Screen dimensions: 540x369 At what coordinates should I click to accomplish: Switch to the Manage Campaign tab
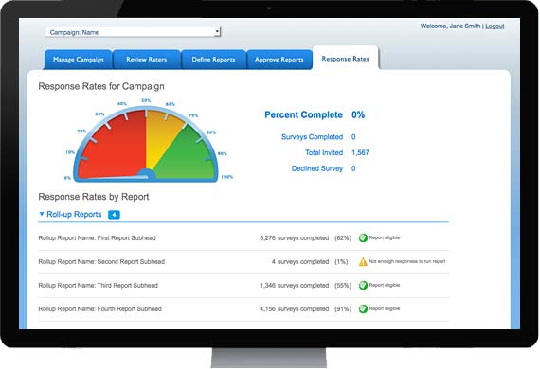79,60
